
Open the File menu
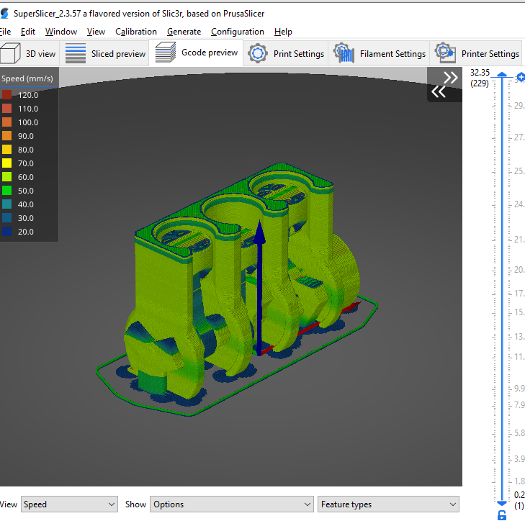pos(5,32)
